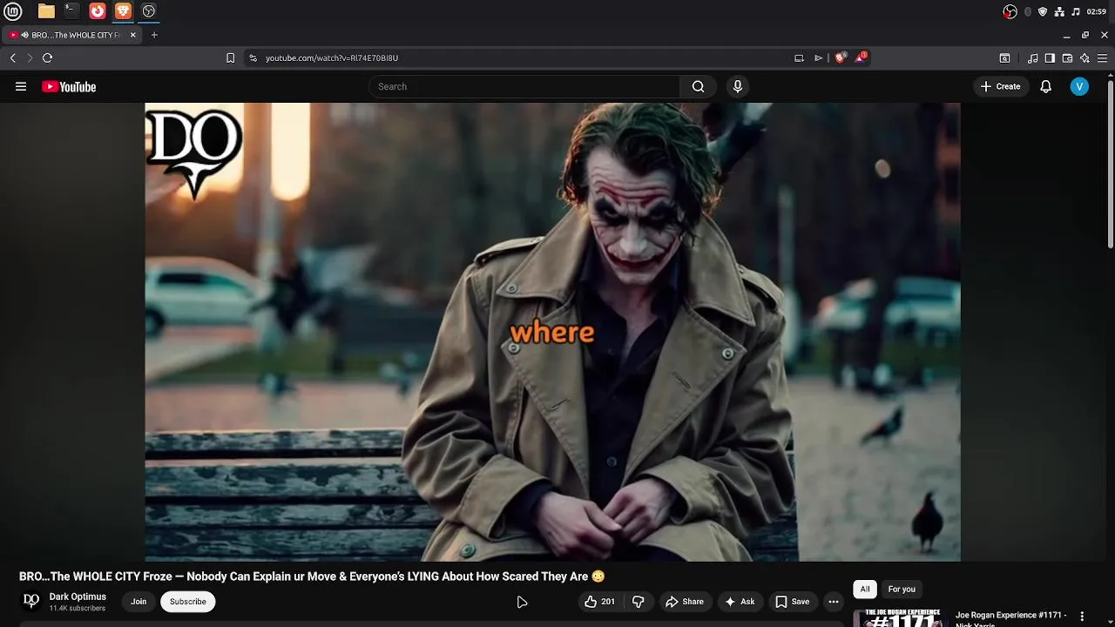Screen dimensions: 1115x627
Task: Close the YouTube browser tab
Action: click(x=133, y=35)
